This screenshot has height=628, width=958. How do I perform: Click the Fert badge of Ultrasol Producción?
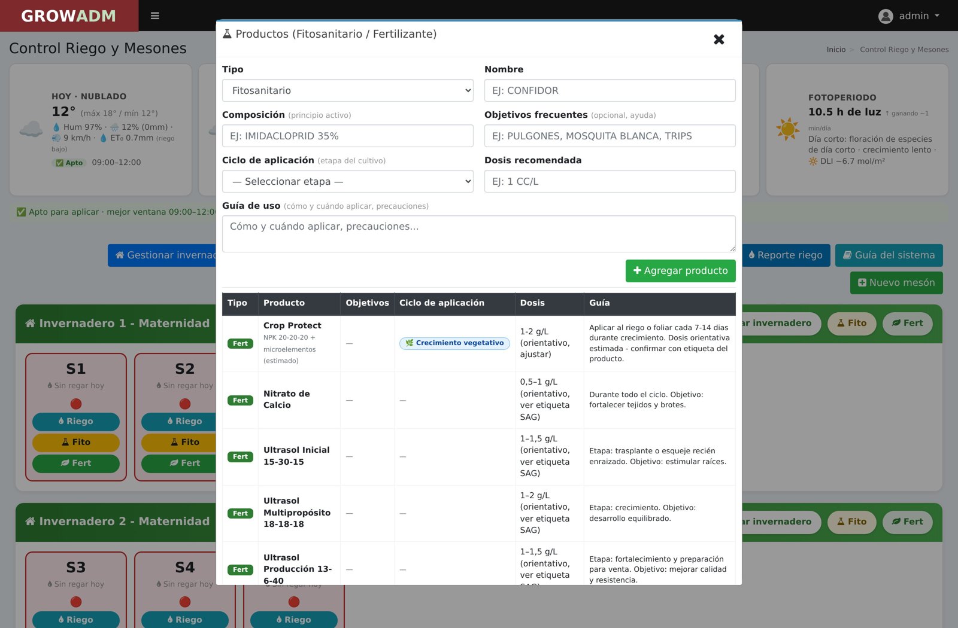(240, 569)
